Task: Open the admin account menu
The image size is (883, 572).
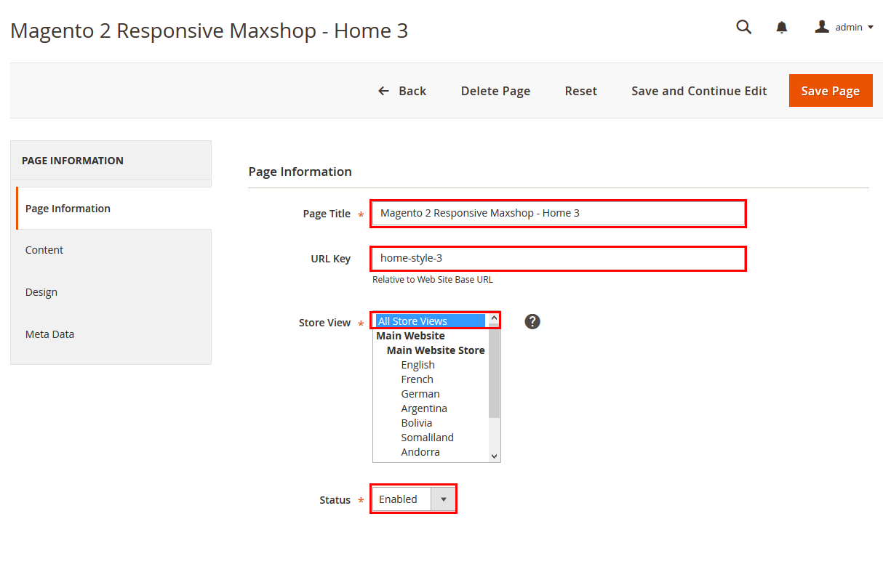Action: click(844, 28)
